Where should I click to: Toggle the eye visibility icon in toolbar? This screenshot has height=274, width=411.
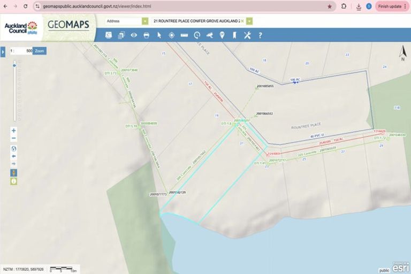click(134, 35)
